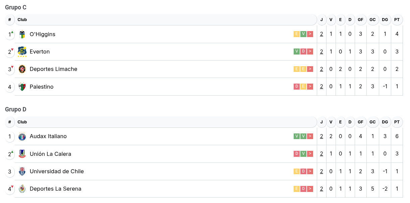Image resolution: width=410 pixels, height=203 pixels.
Task: Click the Club column header in Grupo D
Action: (x=22, y=122)
